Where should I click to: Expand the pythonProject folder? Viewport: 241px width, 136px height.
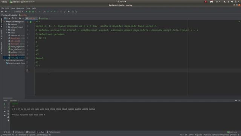pyautogui.click(x=7, y=27)
